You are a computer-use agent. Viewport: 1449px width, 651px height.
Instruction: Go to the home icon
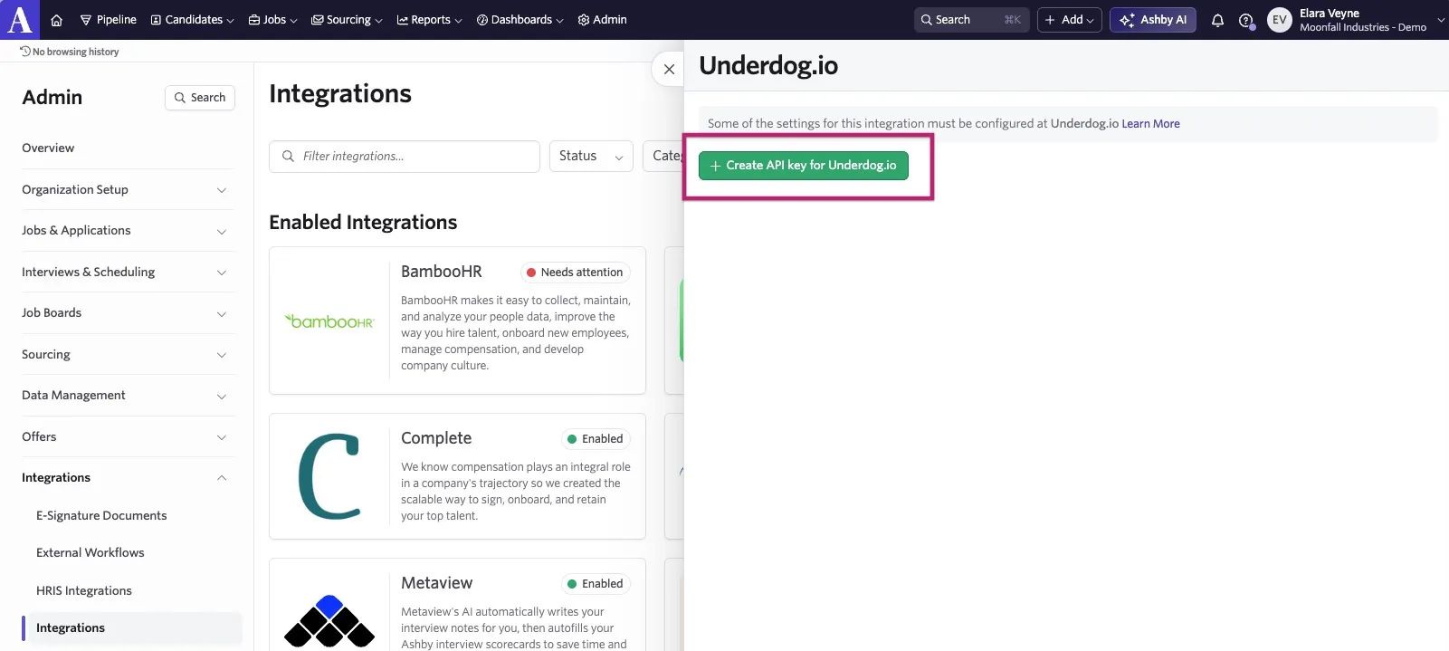56,20
